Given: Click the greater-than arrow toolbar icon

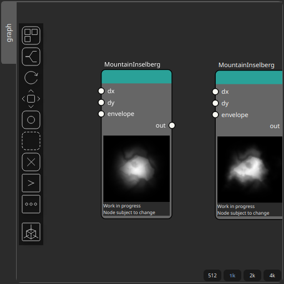Looking at the screenshot, I should click(x=31, y=183).
